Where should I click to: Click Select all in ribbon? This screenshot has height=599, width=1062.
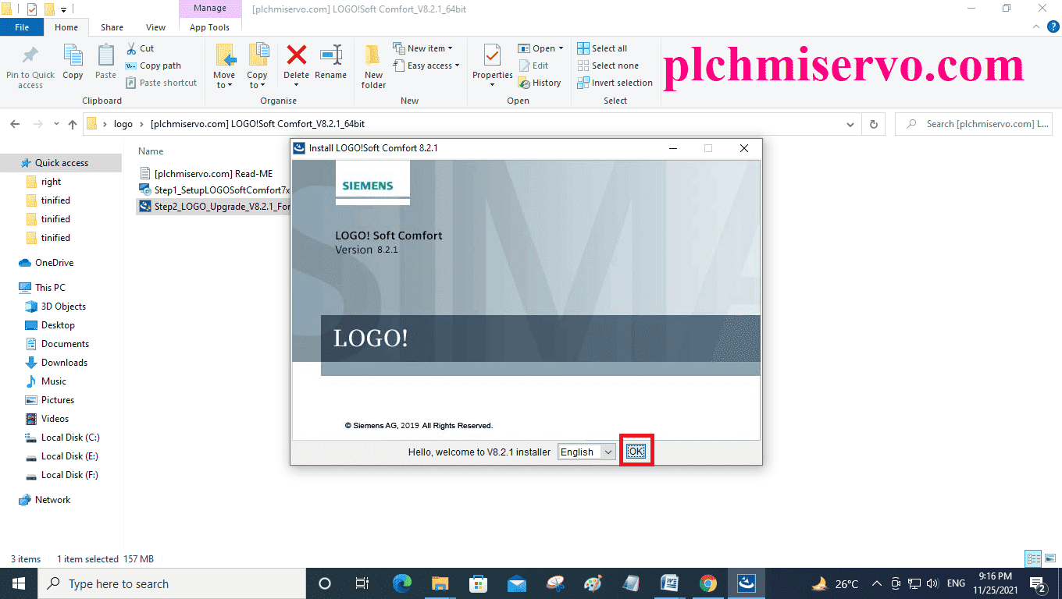602,48
